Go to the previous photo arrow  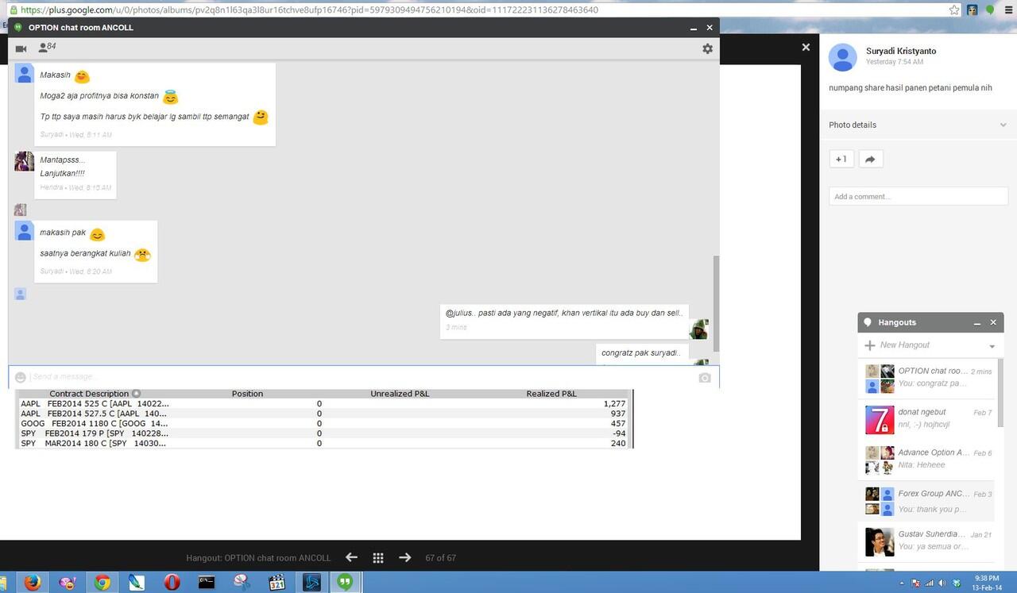coord(351,557)
